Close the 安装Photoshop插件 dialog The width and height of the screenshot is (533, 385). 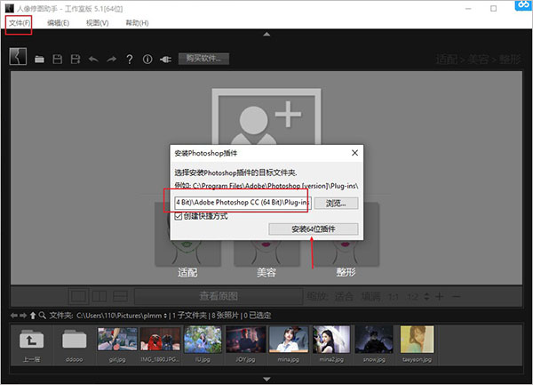[354, 153]
